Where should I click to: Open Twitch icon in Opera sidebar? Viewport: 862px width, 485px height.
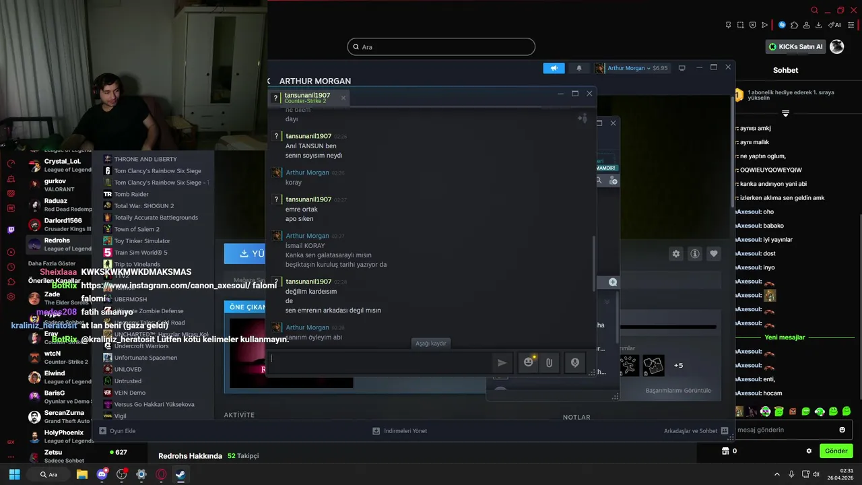[11, 230]
